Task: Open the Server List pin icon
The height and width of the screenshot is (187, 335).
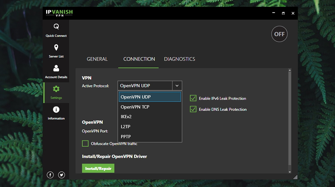Action: pyautogui.click(x=56, y=48)
